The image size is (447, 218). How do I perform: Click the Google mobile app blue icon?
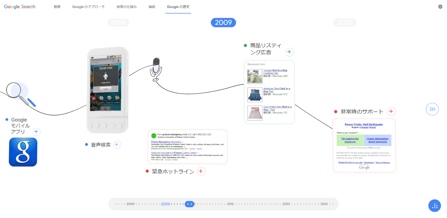(23, 152)
